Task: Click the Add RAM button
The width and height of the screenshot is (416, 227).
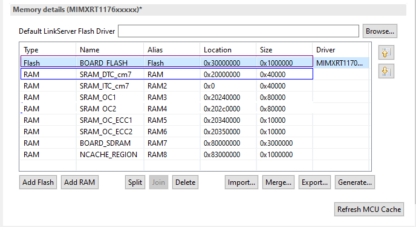Action: click(80, 182)
